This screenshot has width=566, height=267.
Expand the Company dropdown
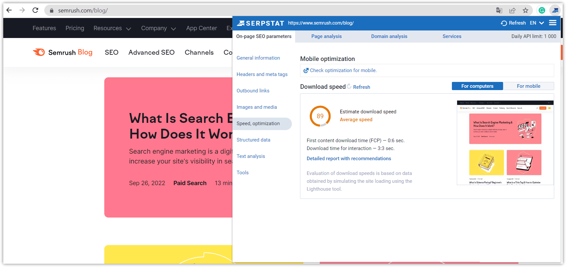158,28
